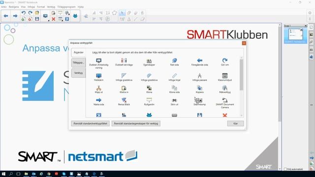Select the Kopiera icon

(x=199, y=88)
